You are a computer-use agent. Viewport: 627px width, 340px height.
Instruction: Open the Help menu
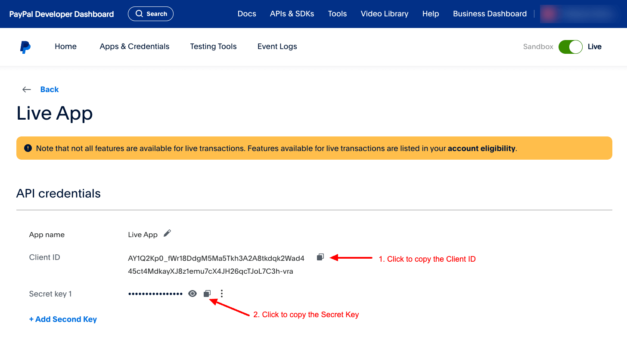point(431,14)
